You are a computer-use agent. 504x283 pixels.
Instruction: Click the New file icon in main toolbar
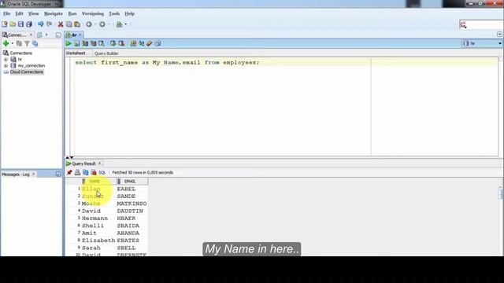pyautogui.click(x=5, y=24)
